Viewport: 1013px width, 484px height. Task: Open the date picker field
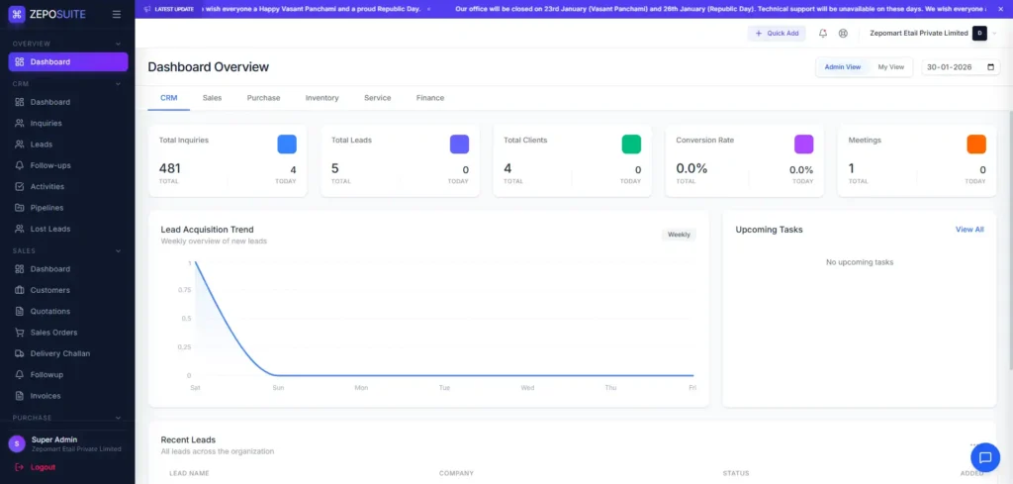(x=961, y=67)
